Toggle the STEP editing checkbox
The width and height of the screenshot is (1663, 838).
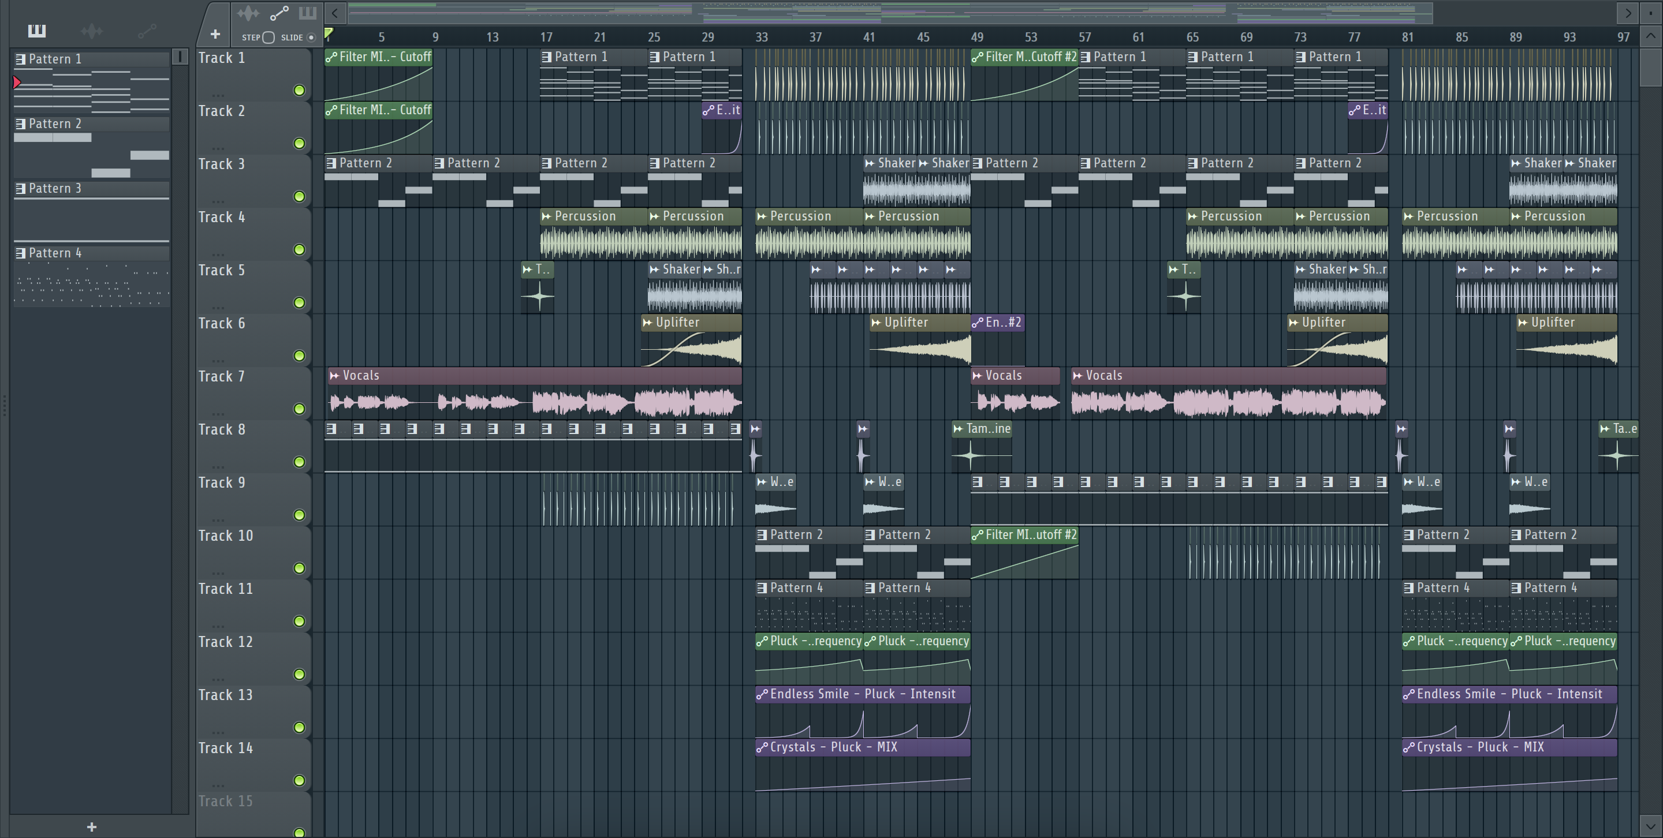coord(269,38)
